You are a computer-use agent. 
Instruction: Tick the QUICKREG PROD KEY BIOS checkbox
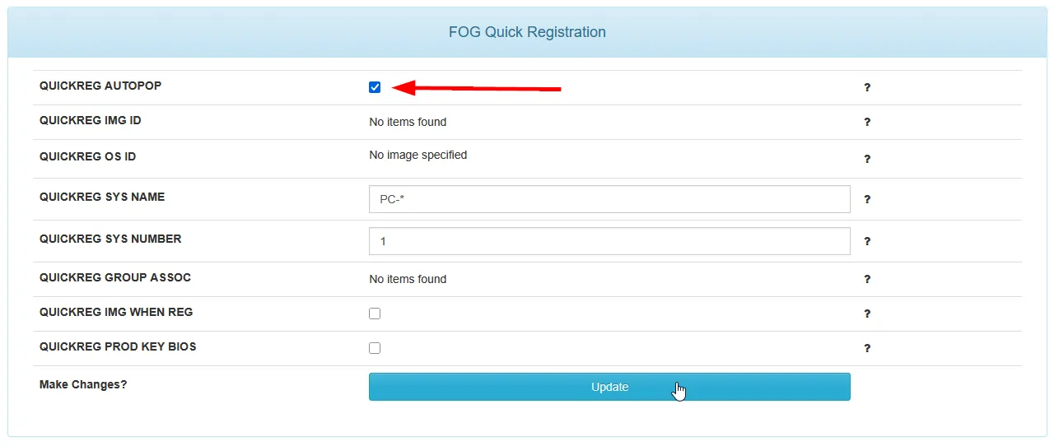click(x=375, y=348)
